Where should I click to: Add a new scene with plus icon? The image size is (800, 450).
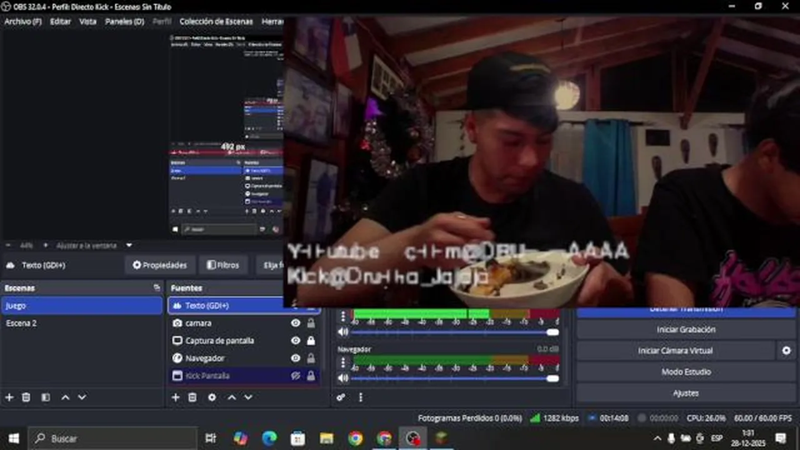(x=9, y=397)
